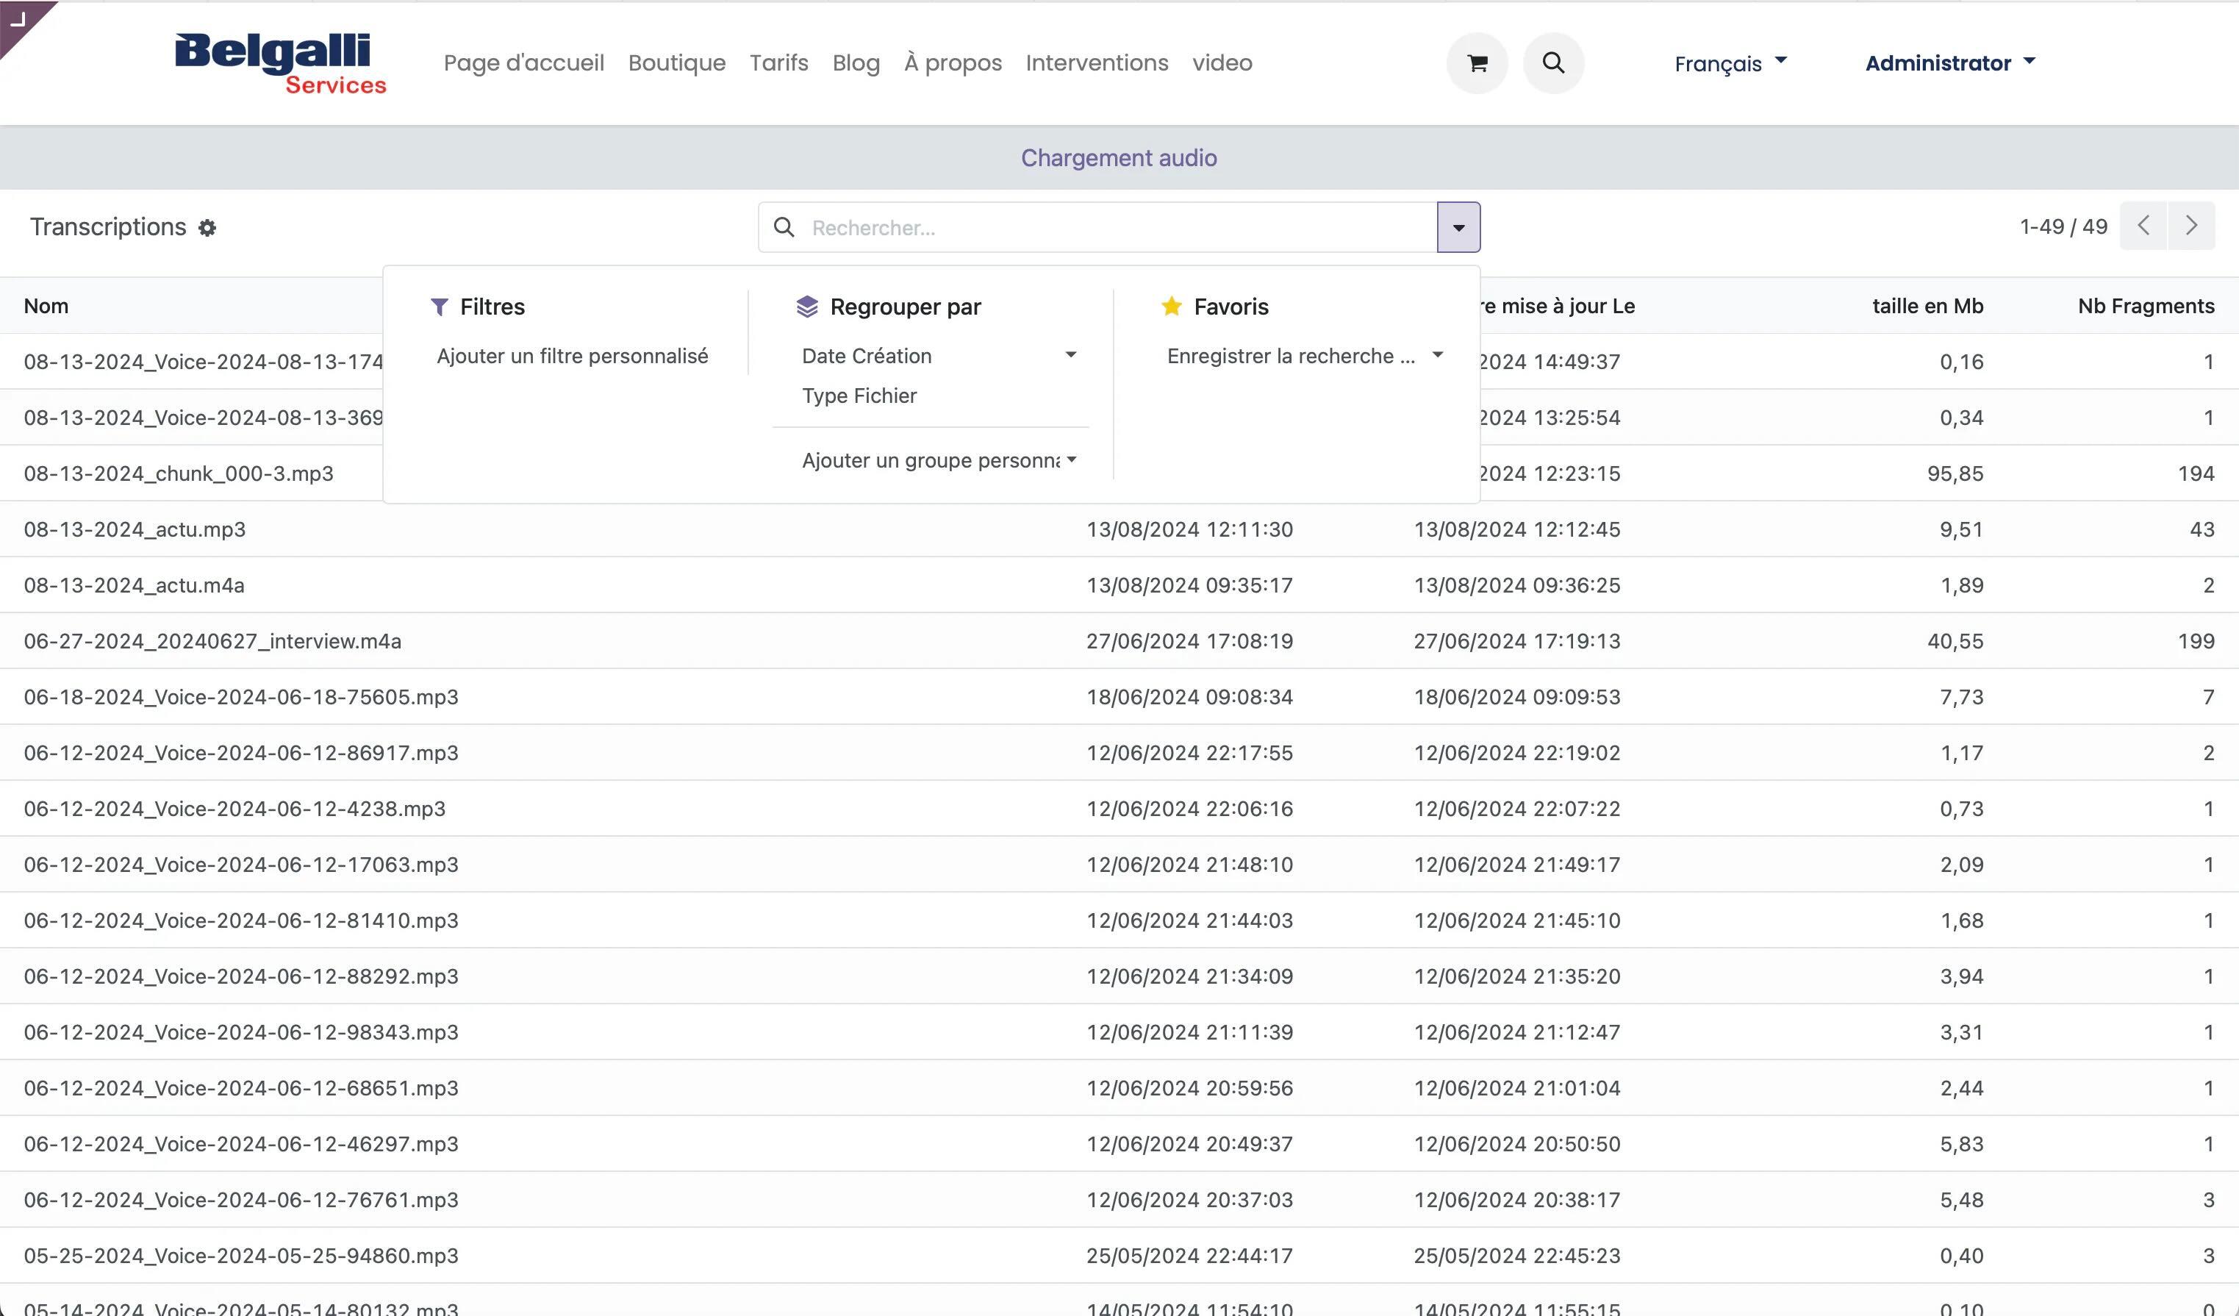Screen dimensions: 2239x1316
Task: Sort by the Nom column header
Action: coord(46,306)
